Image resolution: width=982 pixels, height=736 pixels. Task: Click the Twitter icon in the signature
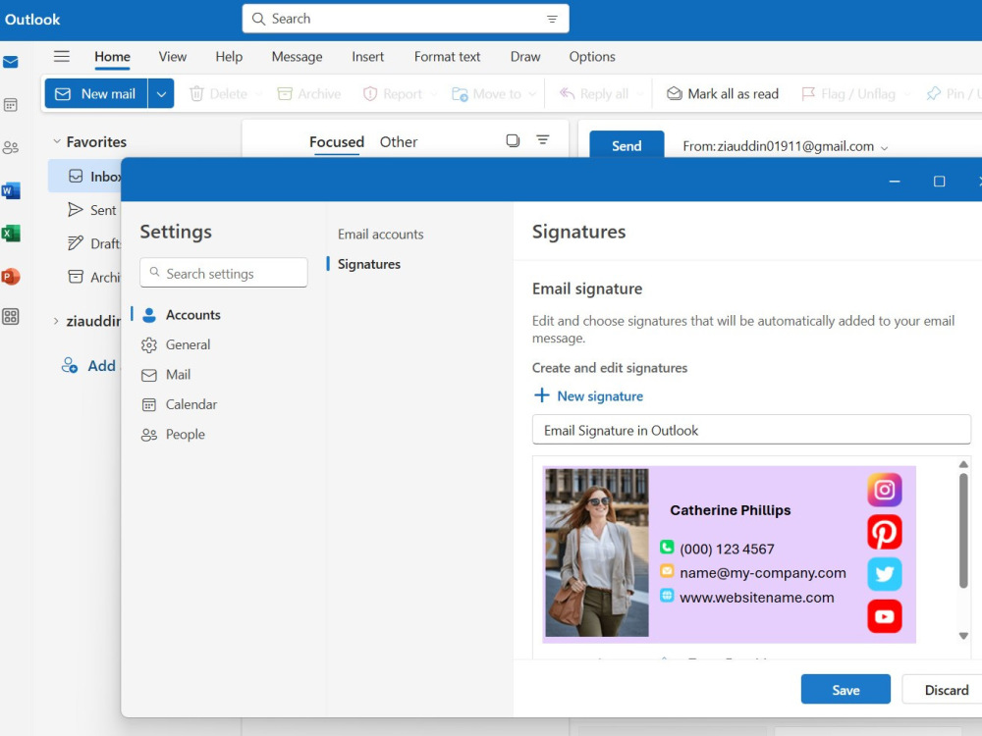(885, 574)
